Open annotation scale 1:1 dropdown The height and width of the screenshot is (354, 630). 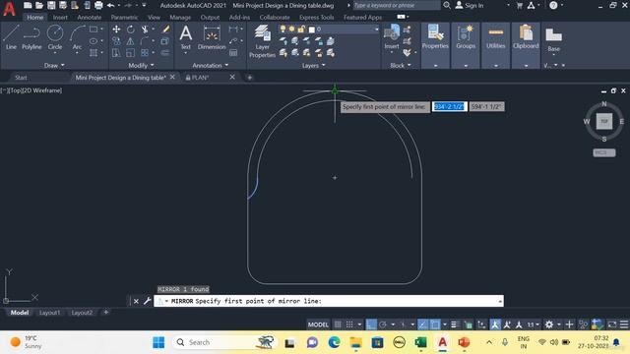(x=534, y=324)
